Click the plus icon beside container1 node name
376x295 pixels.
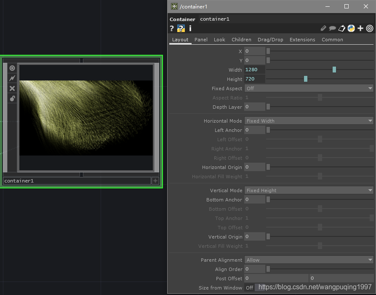tap(155, 181)
